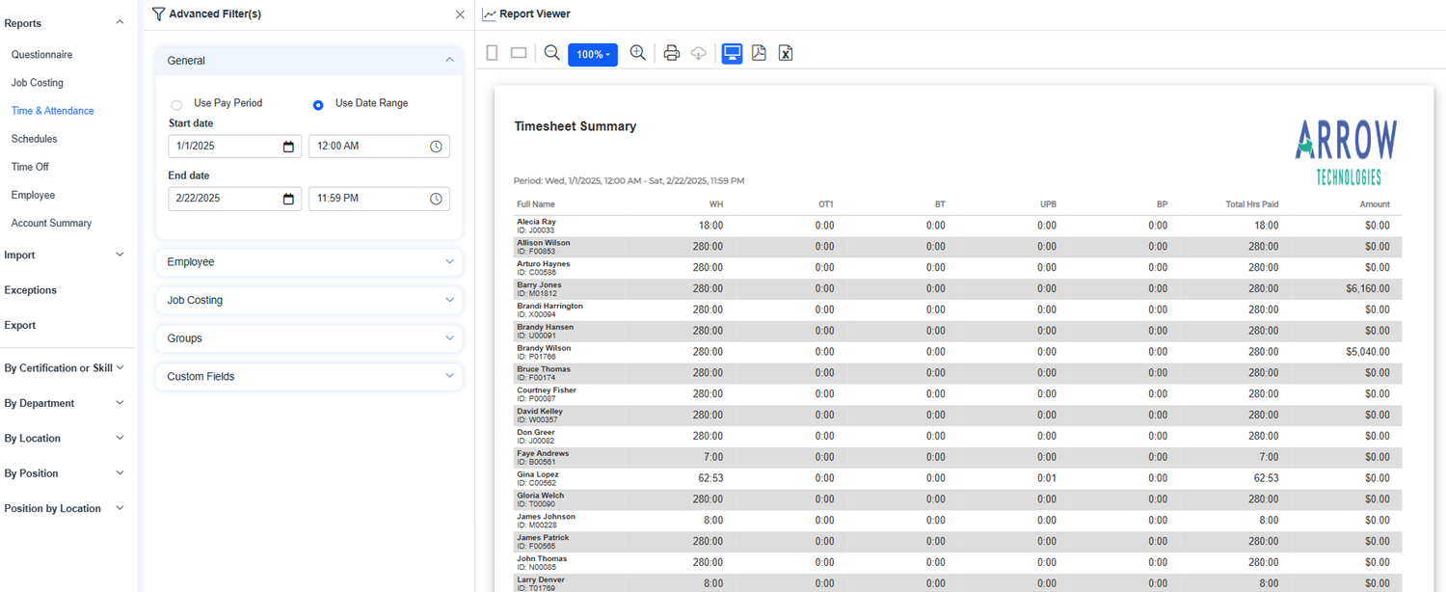Export report as PDF

[759, 53]
